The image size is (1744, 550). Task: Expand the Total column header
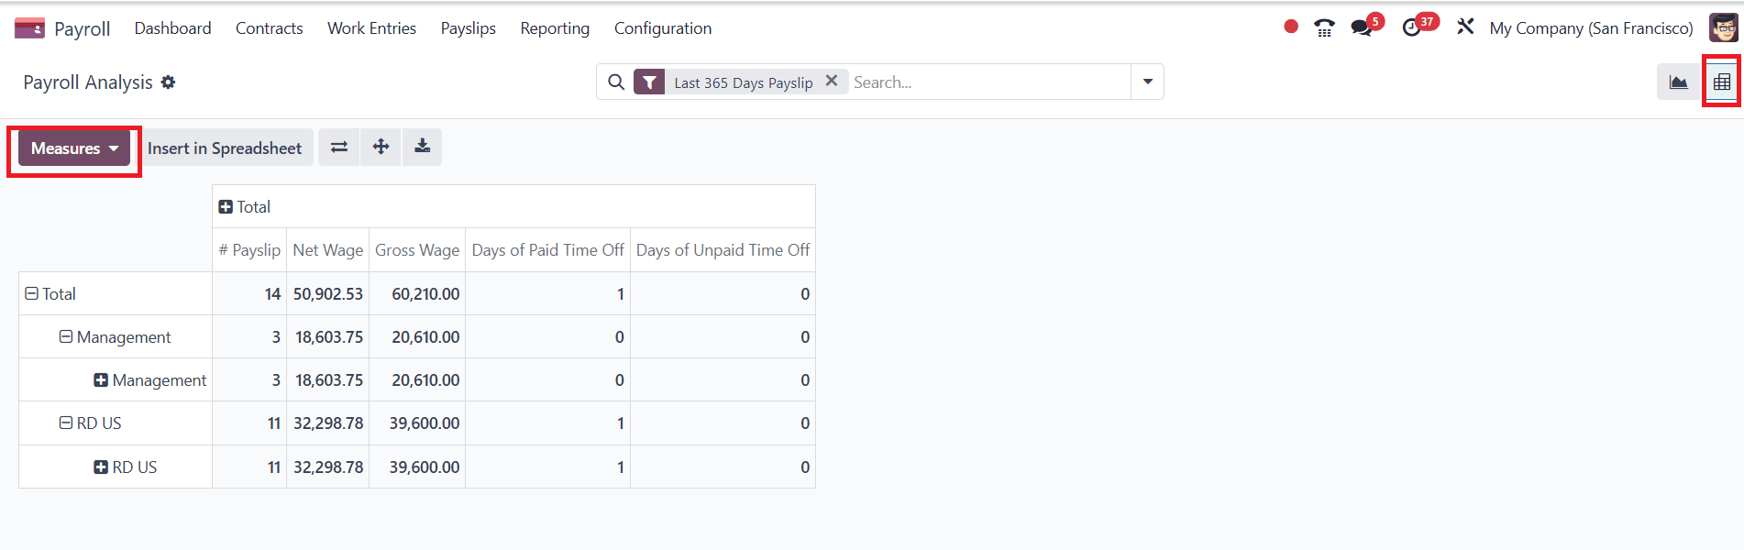tap(226, 207)
